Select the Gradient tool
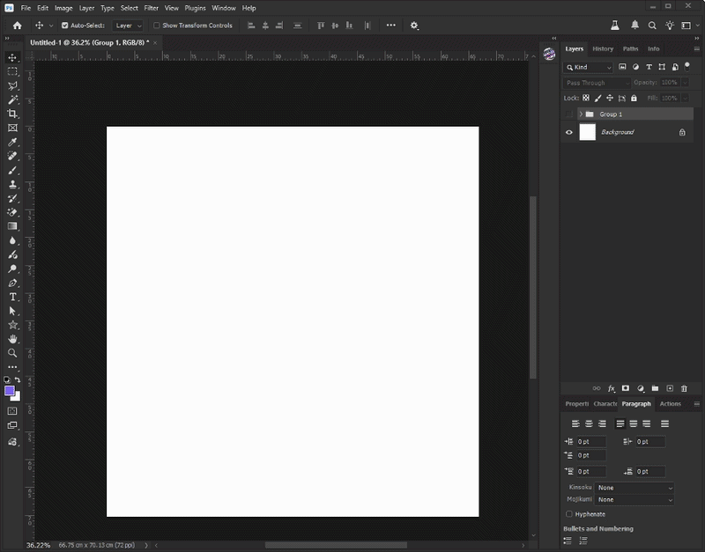The image size is (705, 552). (x=12, y=226)
